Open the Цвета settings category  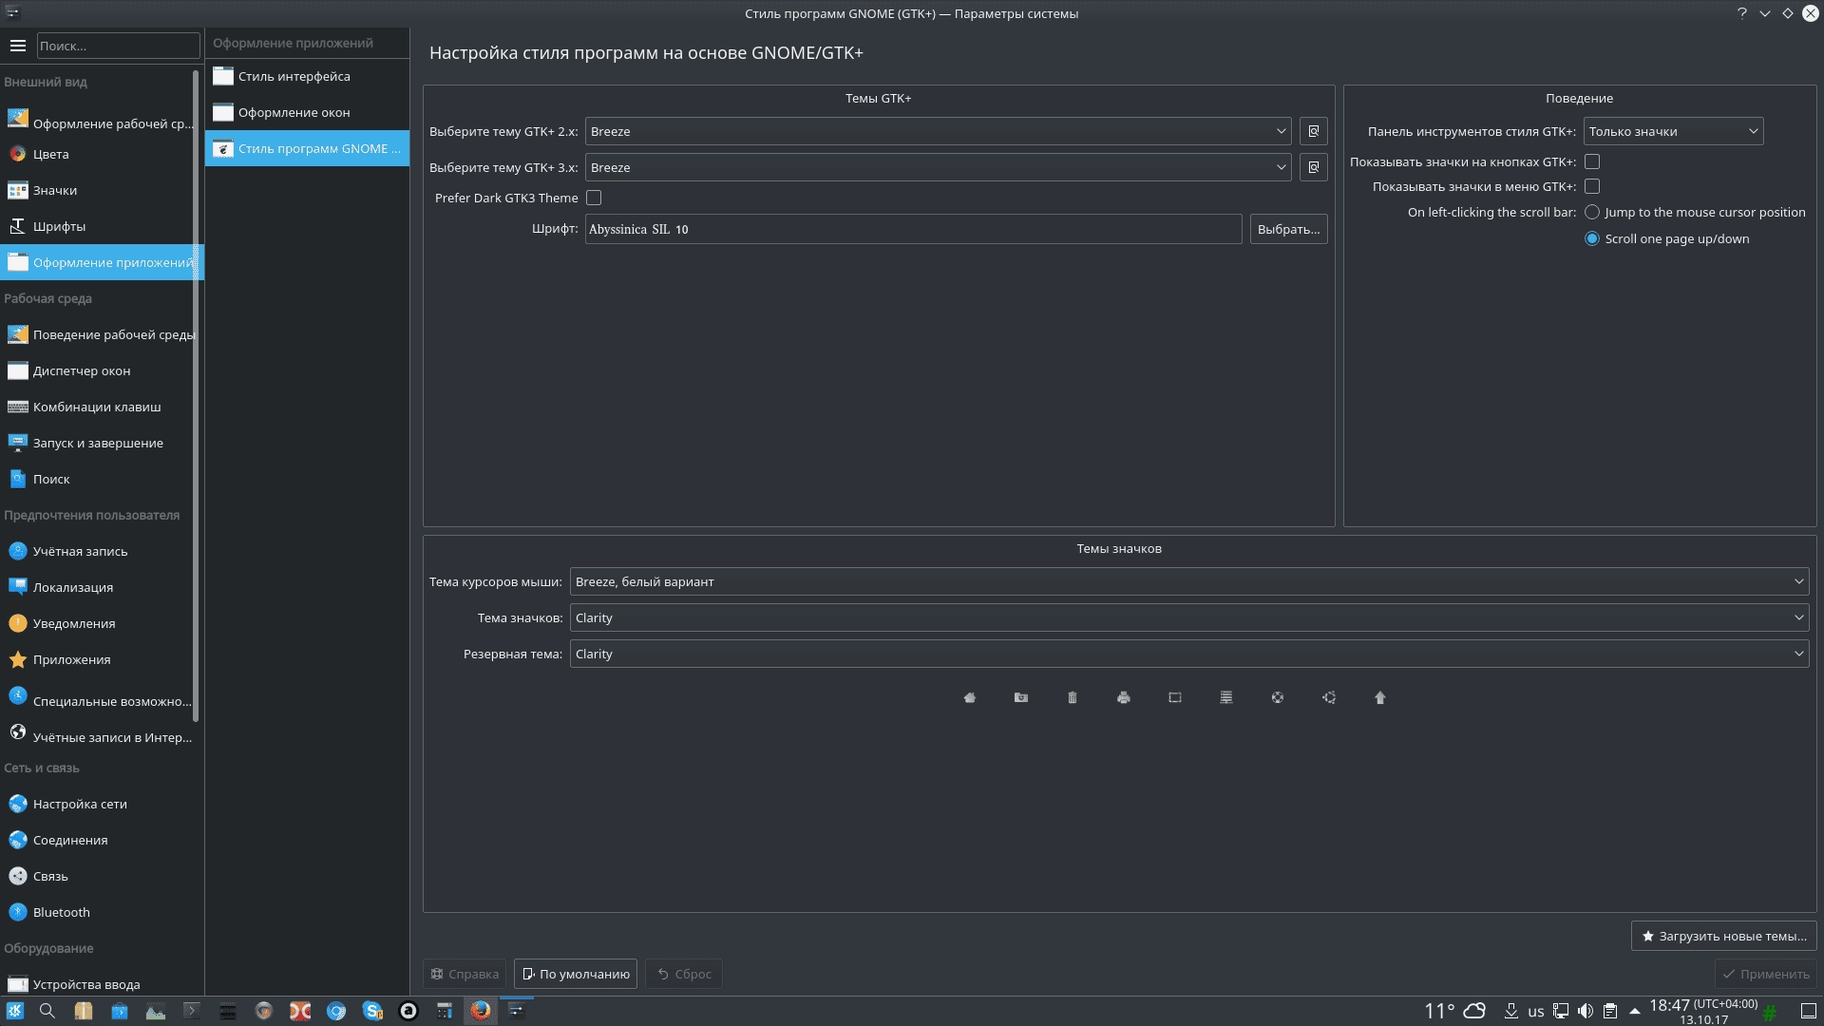click(102, 154)
